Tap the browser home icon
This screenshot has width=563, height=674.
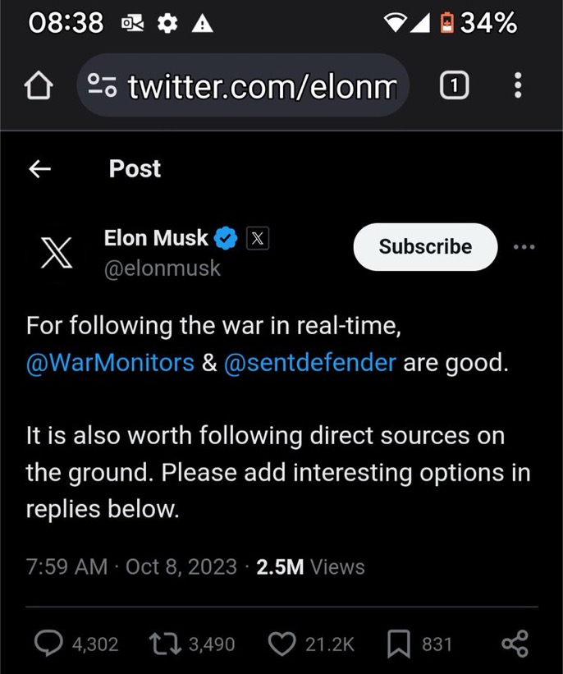tap(39, 86)
